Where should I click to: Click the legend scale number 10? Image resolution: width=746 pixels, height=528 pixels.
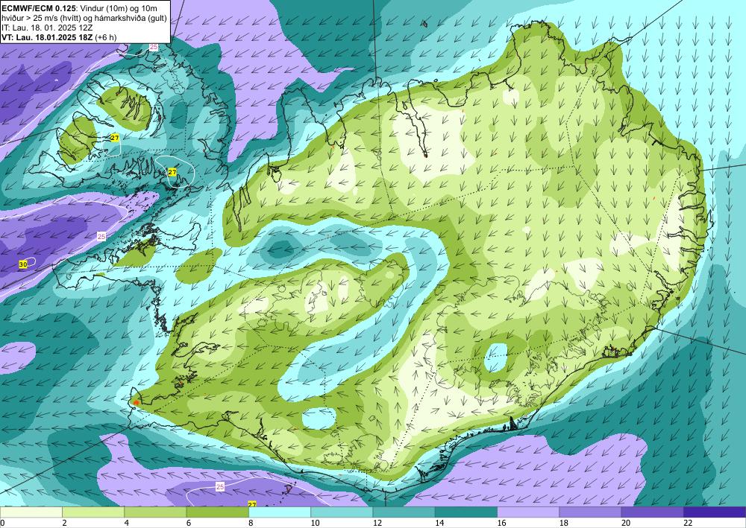(x=315, y=523)
